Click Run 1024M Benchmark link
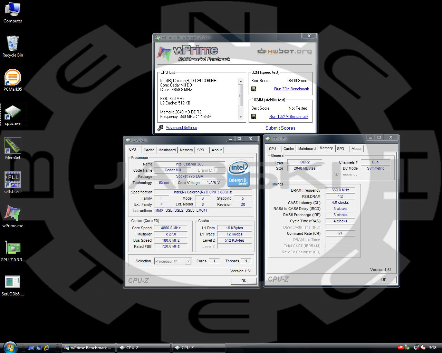Image resolution: width=442 pixels, height=353 pixels. [x=289, y=117]
